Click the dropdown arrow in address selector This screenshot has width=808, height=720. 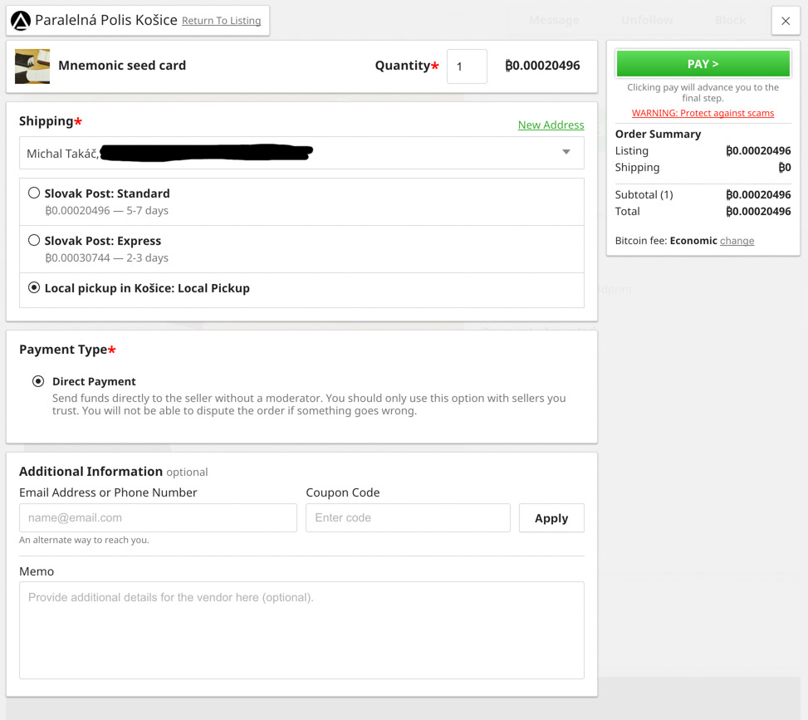pyautogui.click(x=566, y=153)
